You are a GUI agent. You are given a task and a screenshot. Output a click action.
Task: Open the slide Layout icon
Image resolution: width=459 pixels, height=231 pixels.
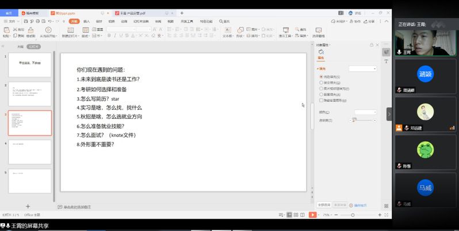click(86, 30)
